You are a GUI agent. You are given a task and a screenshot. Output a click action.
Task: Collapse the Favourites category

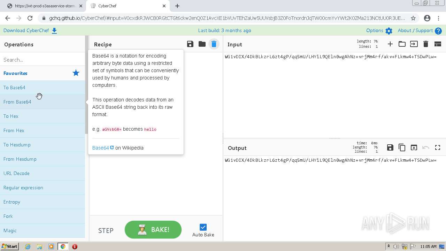tap(43, 73)
